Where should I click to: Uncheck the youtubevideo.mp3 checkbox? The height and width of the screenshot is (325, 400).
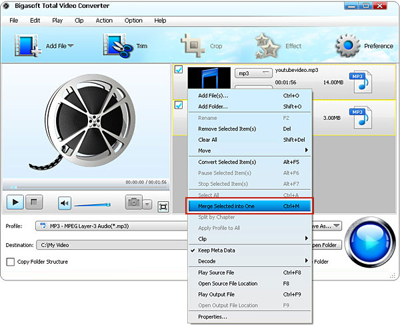[179, 69]
